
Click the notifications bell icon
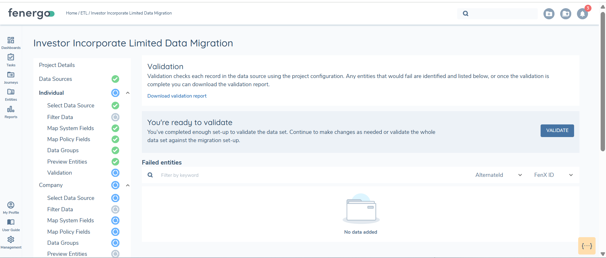[x=582, y=14]
